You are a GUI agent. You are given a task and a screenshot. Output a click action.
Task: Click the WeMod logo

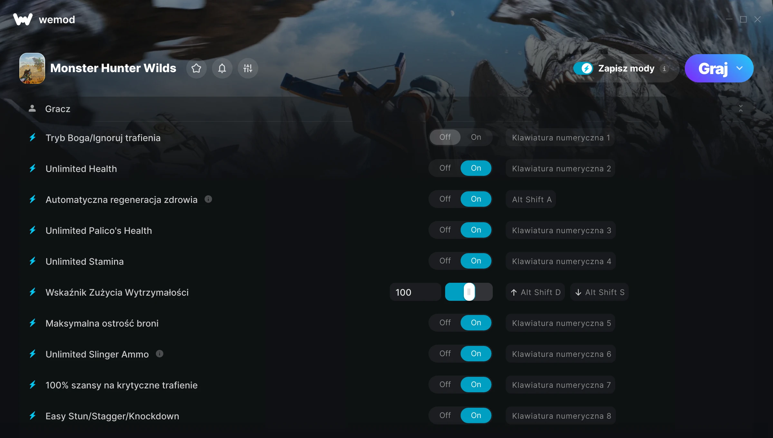[23, 19]
